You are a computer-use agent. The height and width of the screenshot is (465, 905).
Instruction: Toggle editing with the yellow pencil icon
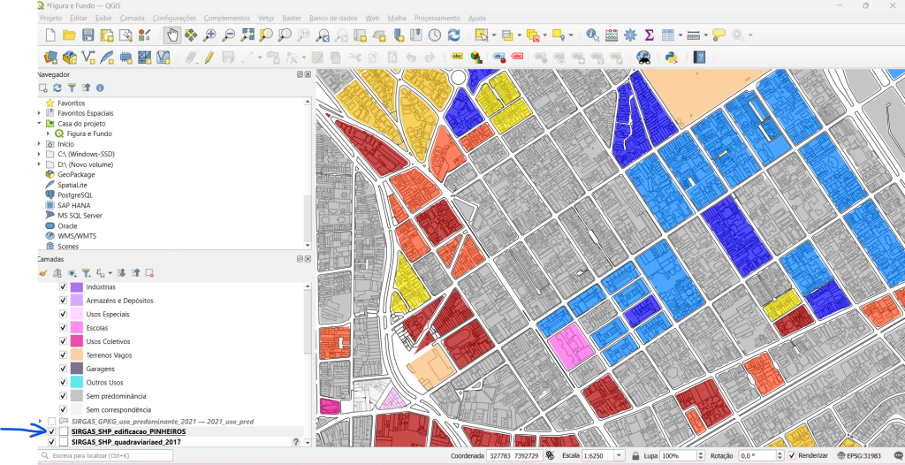pos(209,57)
